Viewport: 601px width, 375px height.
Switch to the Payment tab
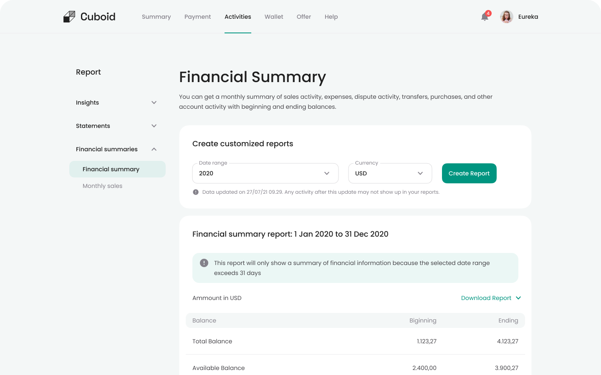(197, 17)
